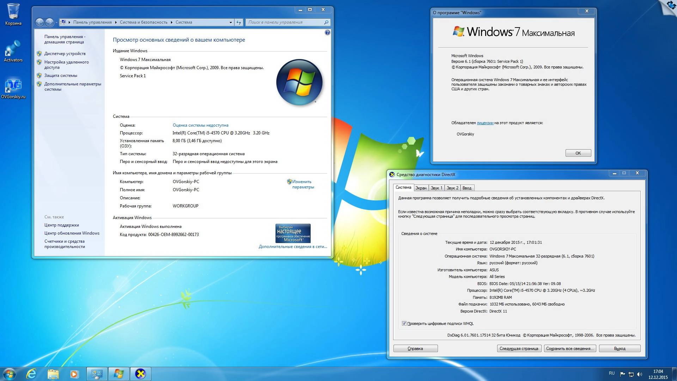Switch to the Экран tab in DxDiag
This screenshot has height=381, width=677.
(421, 188)
